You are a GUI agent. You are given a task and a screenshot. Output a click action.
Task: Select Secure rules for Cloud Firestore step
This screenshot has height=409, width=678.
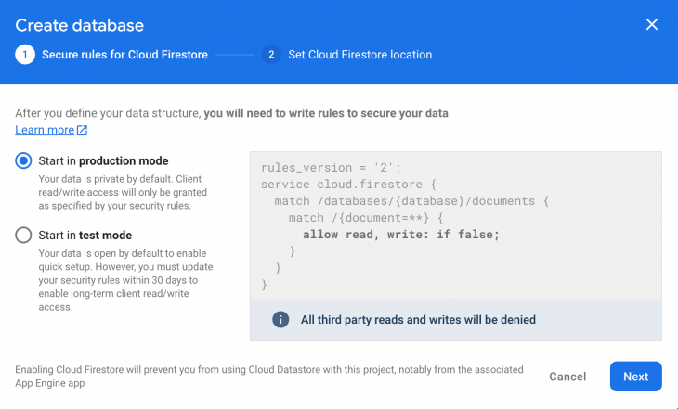pos(125,55)
